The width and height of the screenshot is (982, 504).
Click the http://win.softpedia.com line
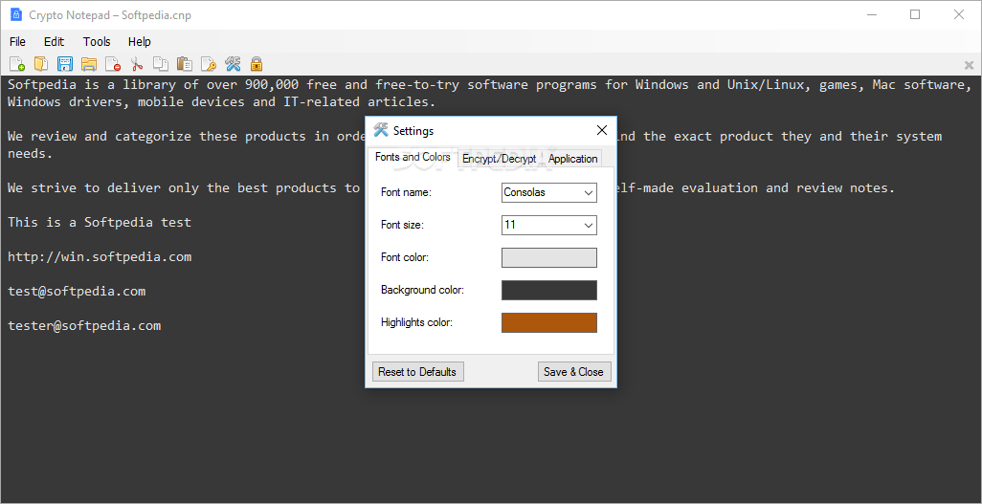100,256
